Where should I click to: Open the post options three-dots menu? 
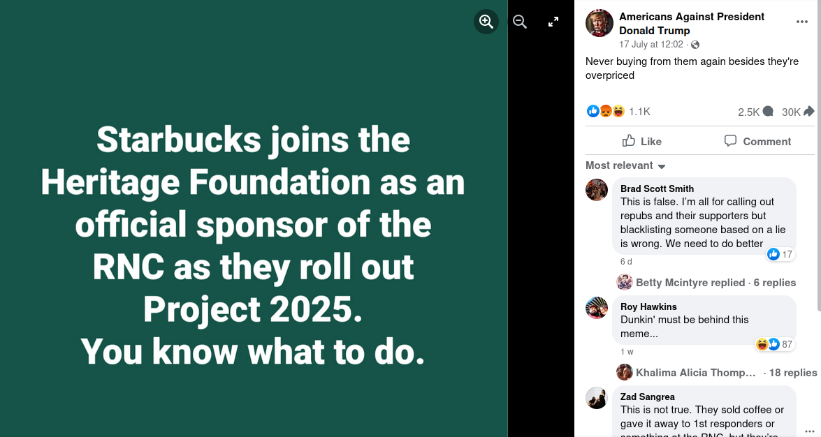[802, 22]
